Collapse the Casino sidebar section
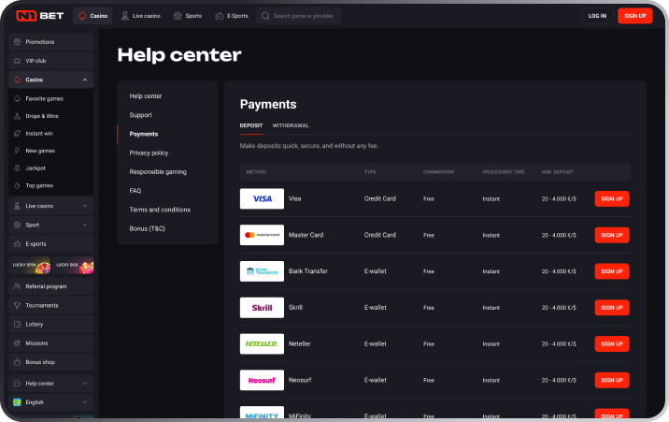Viewport: 669px width, 422px height. click(85, 80)
